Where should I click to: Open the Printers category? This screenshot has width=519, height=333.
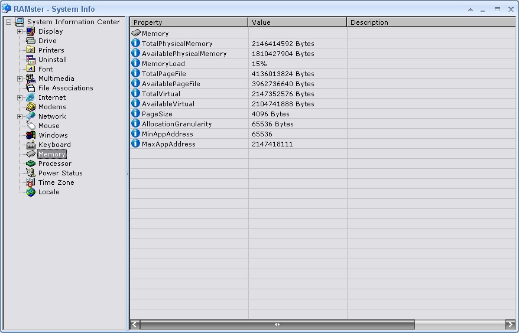(x=51, y=50)
